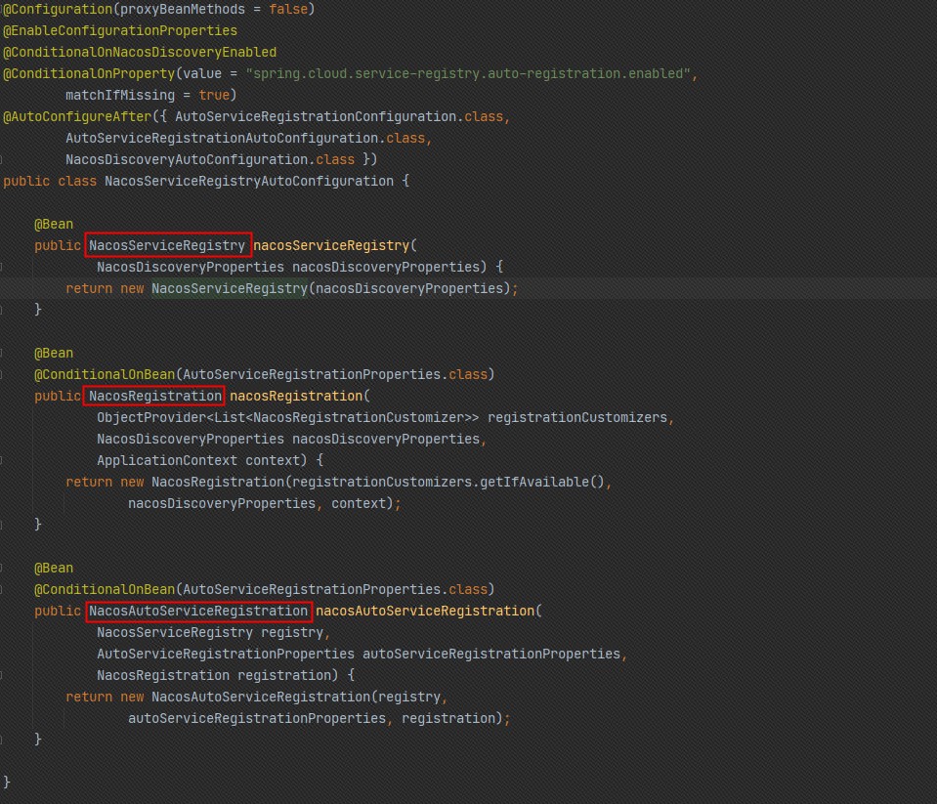Click final closing brace of the class
937x804 pixels.
click(x=7, y=782)
